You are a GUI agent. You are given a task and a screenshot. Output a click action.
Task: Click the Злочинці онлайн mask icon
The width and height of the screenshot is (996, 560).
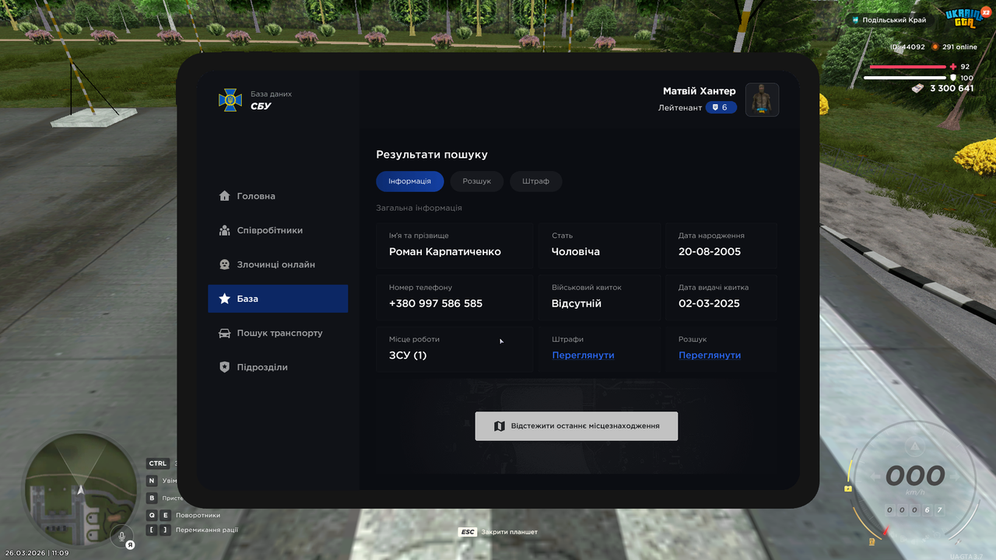225,264
